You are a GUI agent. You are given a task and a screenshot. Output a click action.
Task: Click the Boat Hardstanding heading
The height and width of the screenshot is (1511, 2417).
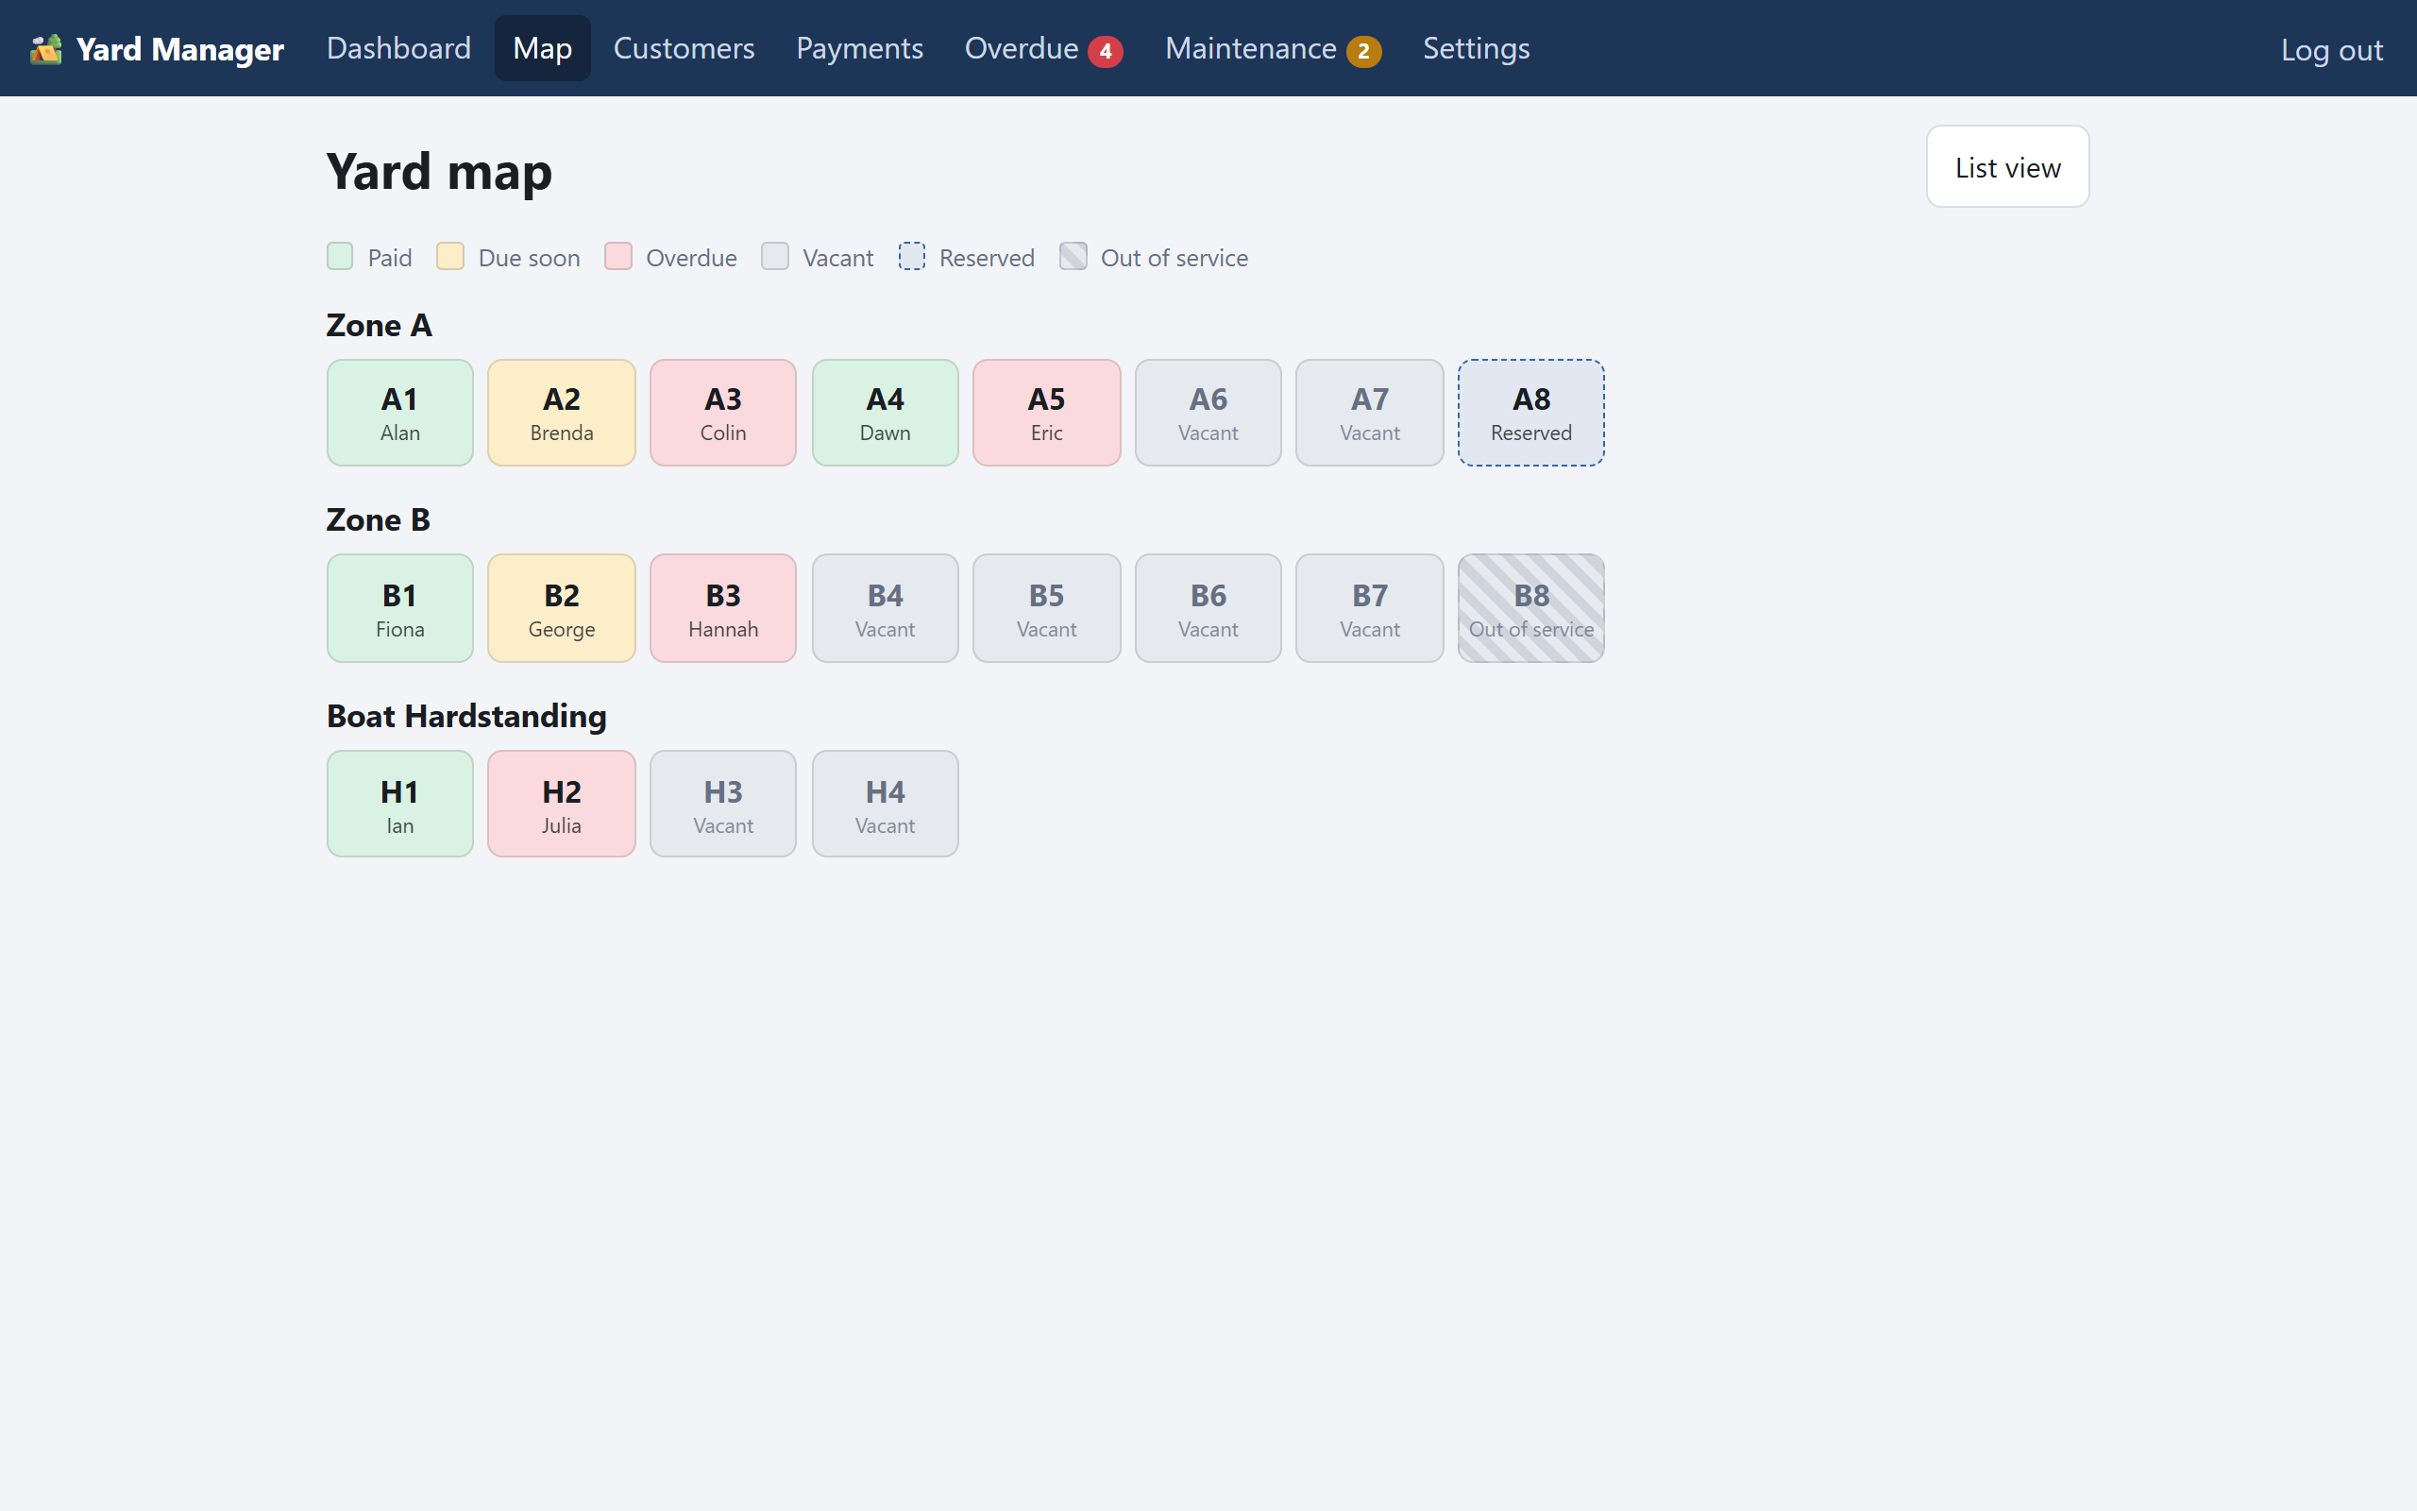(x=466, y=716)
